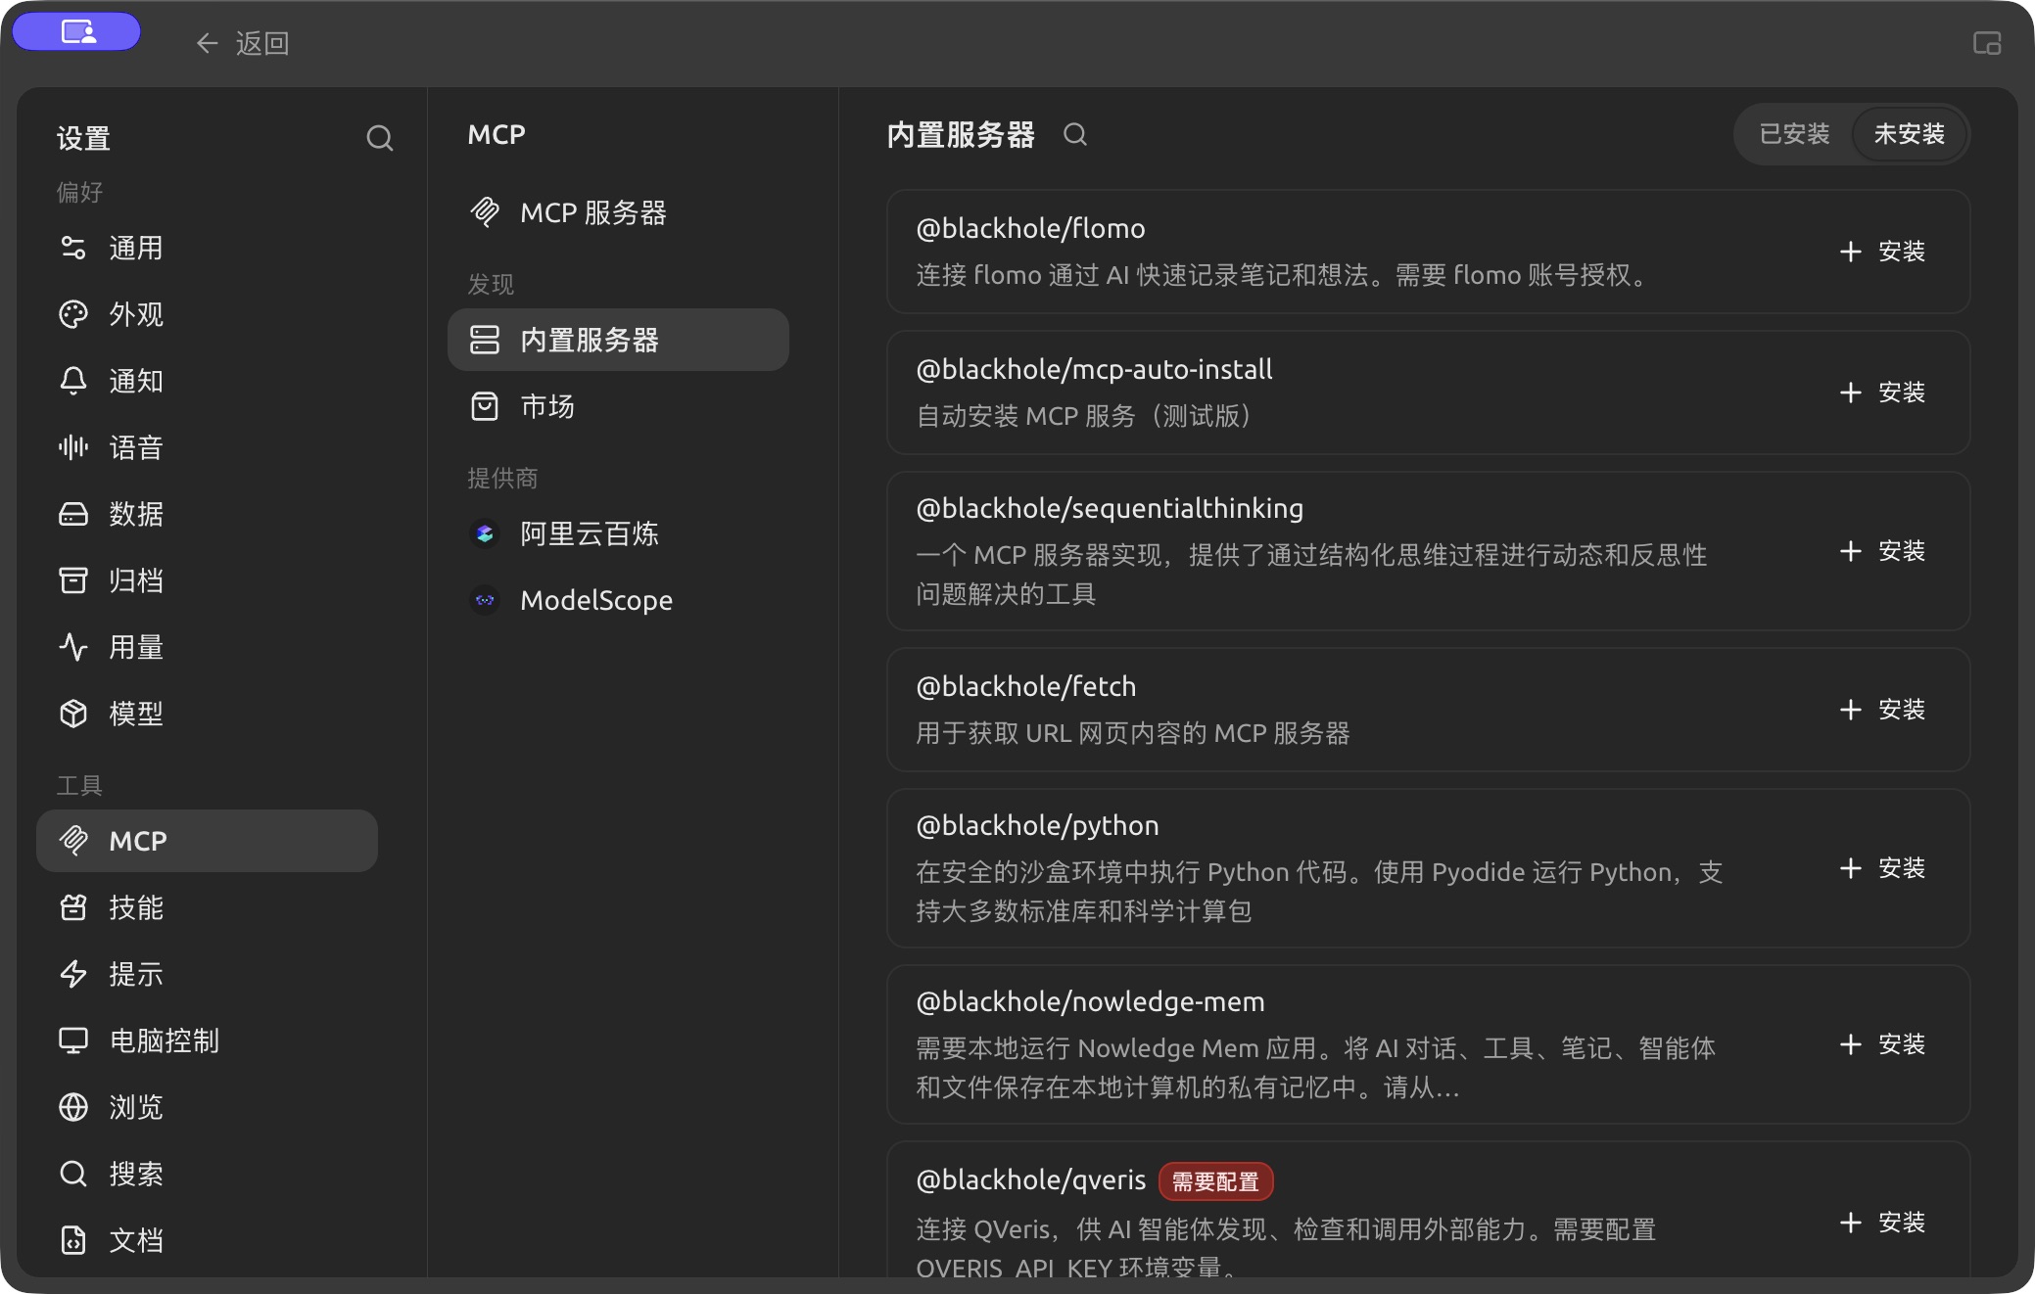Viewport: 2035px width, 1294px height.
Task: Open settings search magnifier icon
Action: click(x=380, y=138)
